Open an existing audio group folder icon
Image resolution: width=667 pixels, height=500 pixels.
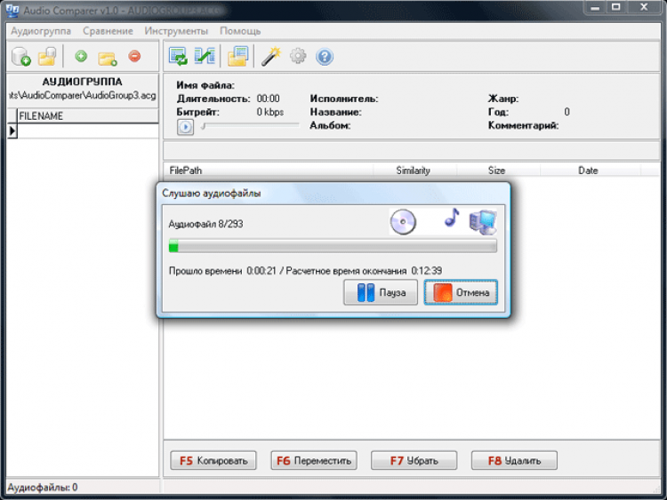[47, 56]
